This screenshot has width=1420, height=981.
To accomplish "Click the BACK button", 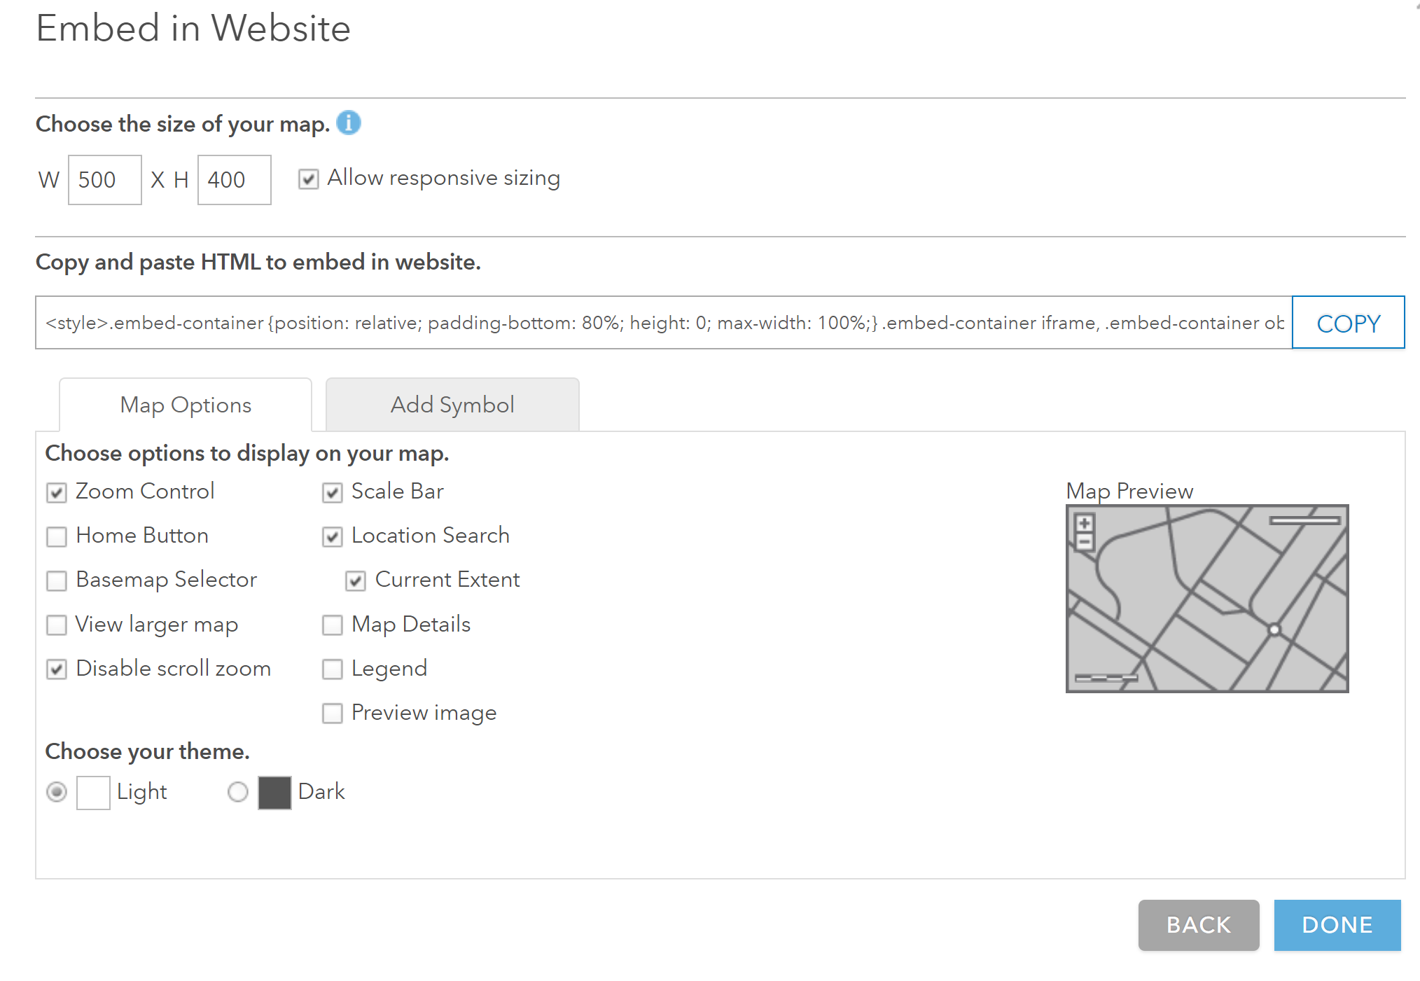I will 1198,925.
